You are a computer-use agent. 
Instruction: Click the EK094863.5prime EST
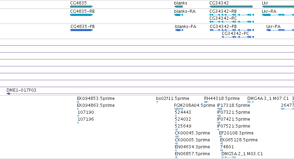78,109
